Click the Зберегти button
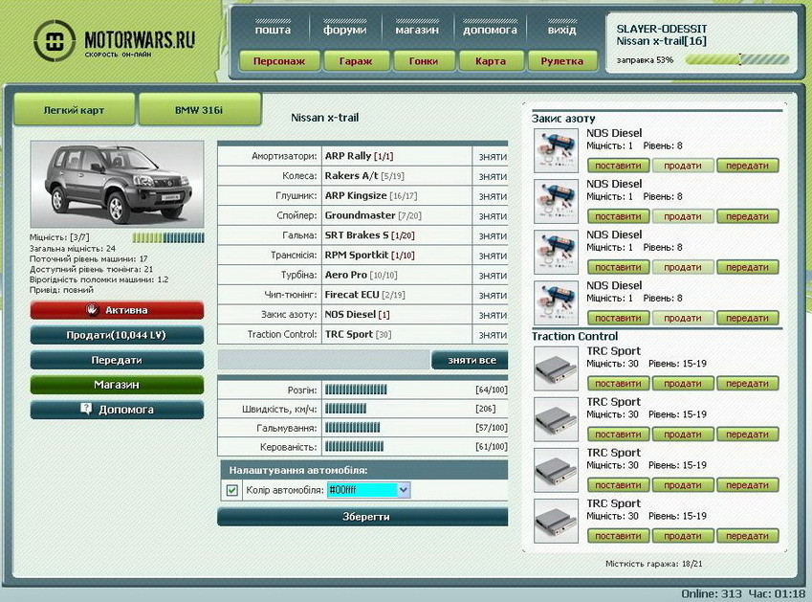 363,517
